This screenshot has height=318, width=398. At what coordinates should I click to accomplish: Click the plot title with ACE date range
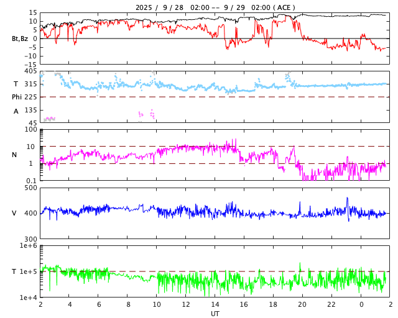coord(215,7)
